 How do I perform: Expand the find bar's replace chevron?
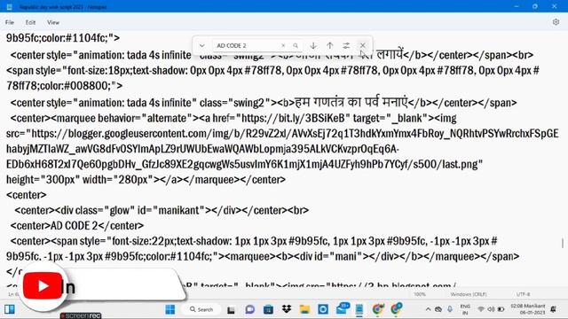pos(201,45)
